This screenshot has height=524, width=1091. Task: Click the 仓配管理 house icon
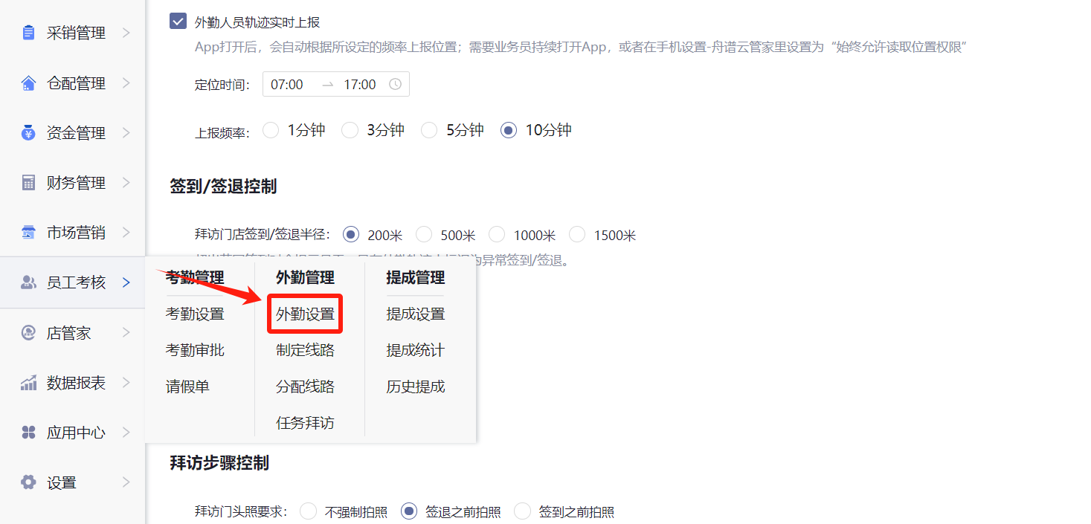(28, 83)
